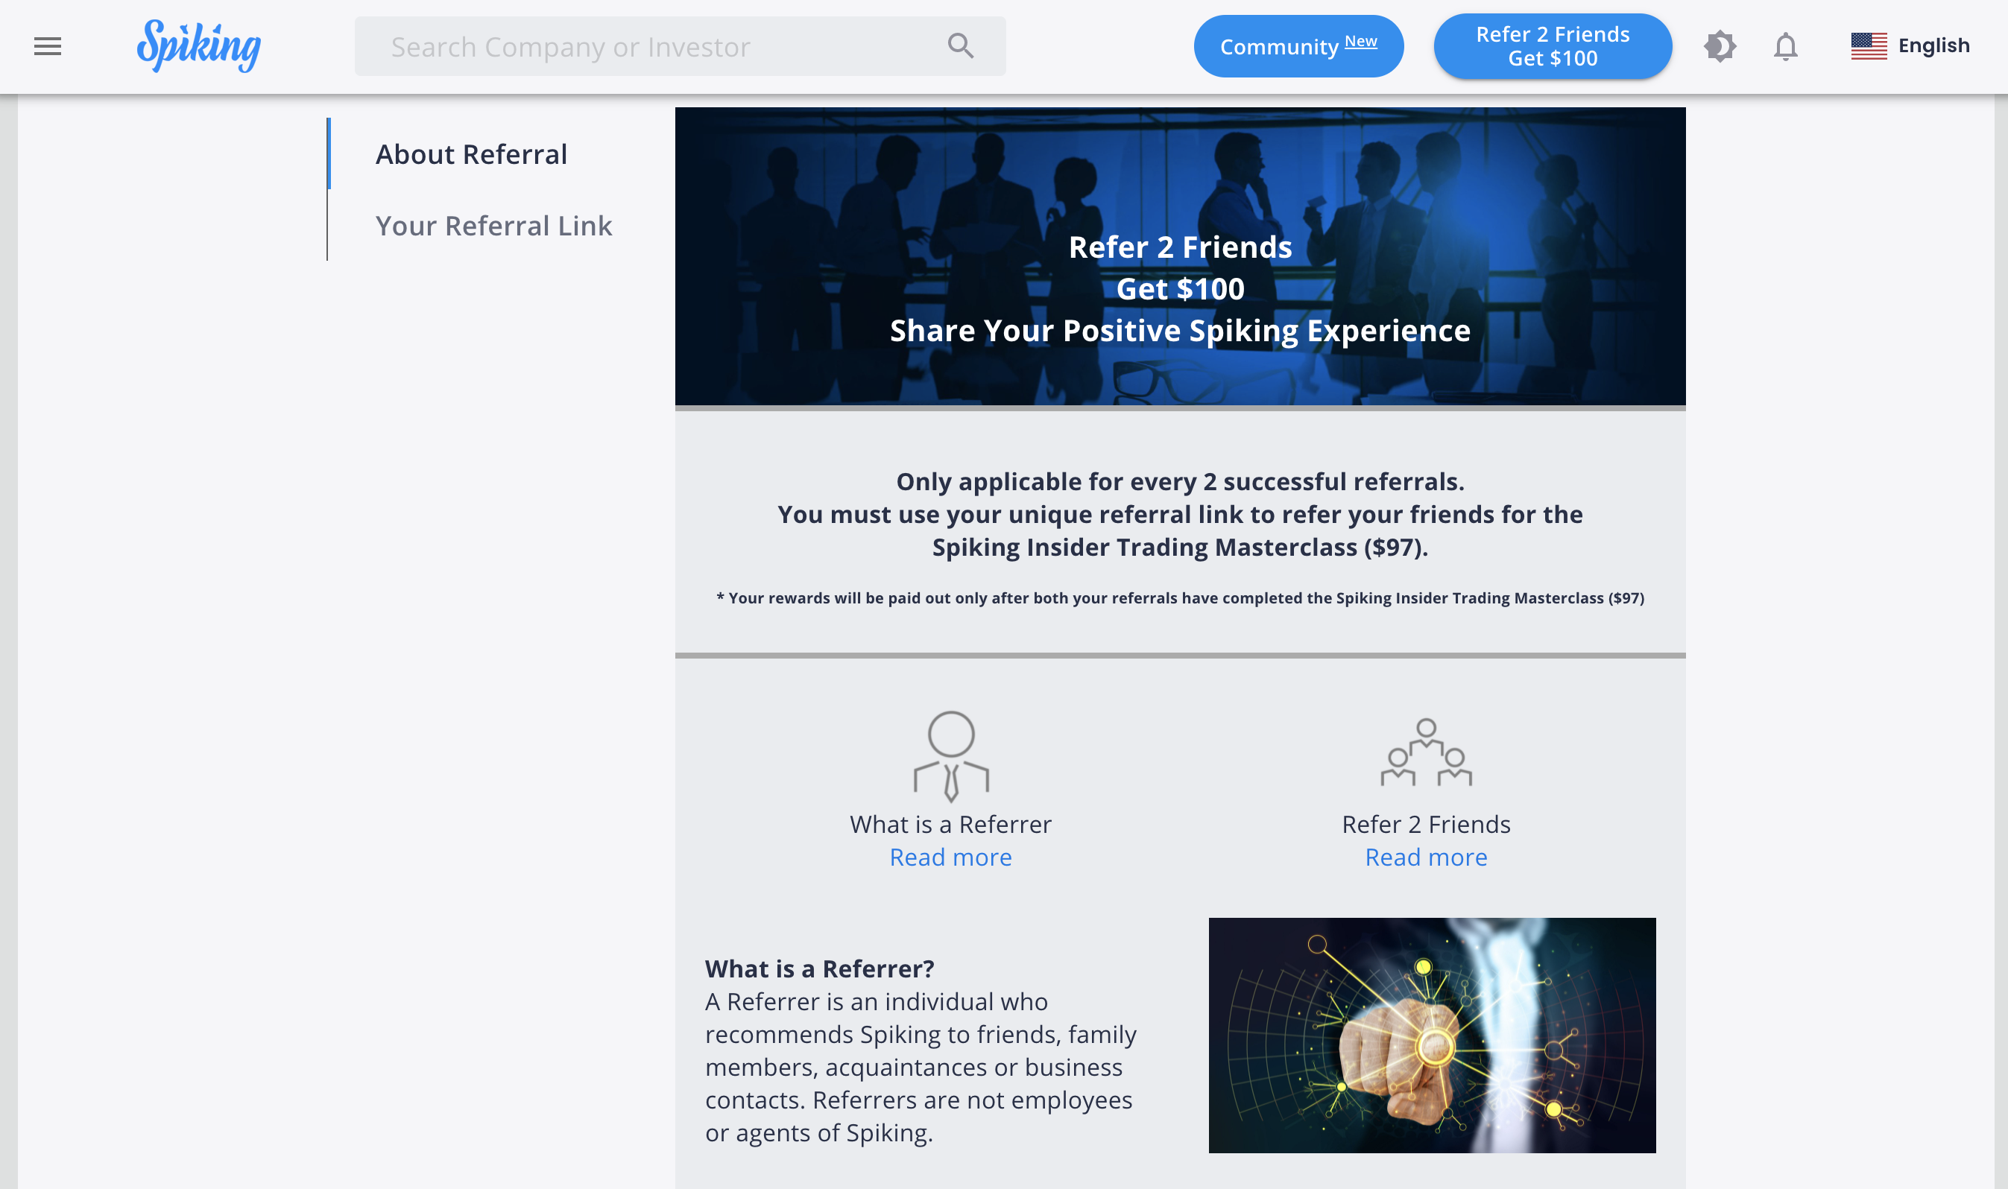Open the English language selector

click(1933, 45)
